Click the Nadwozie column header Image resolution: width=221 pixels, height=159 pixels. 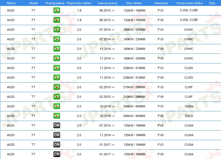(x=161, y=3)
